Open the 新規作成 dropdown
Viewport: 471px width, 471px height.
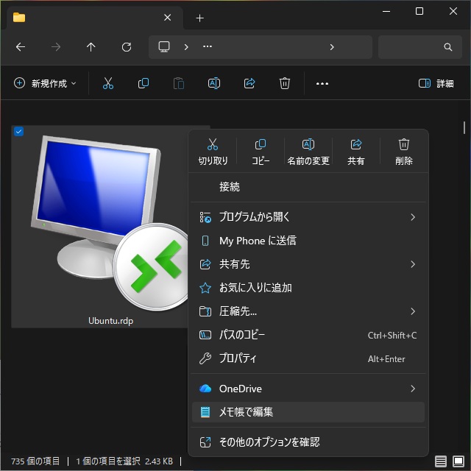click(45, 83)
